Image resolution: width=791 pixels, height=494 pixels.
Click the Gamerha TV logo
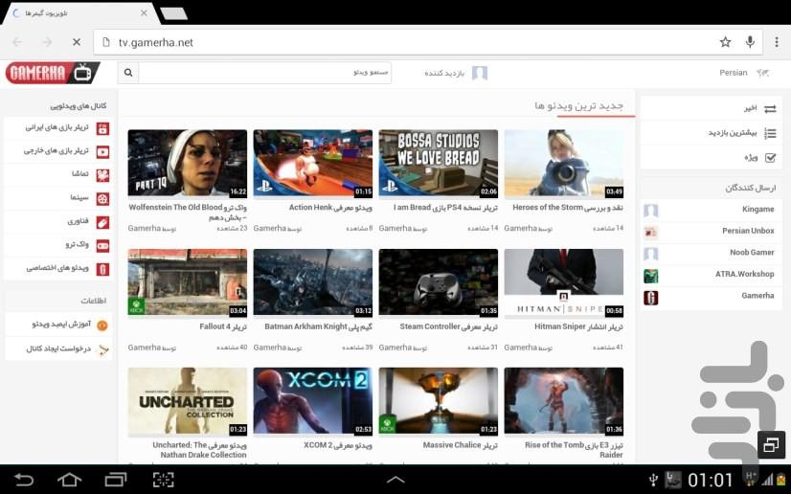[52, 73]
